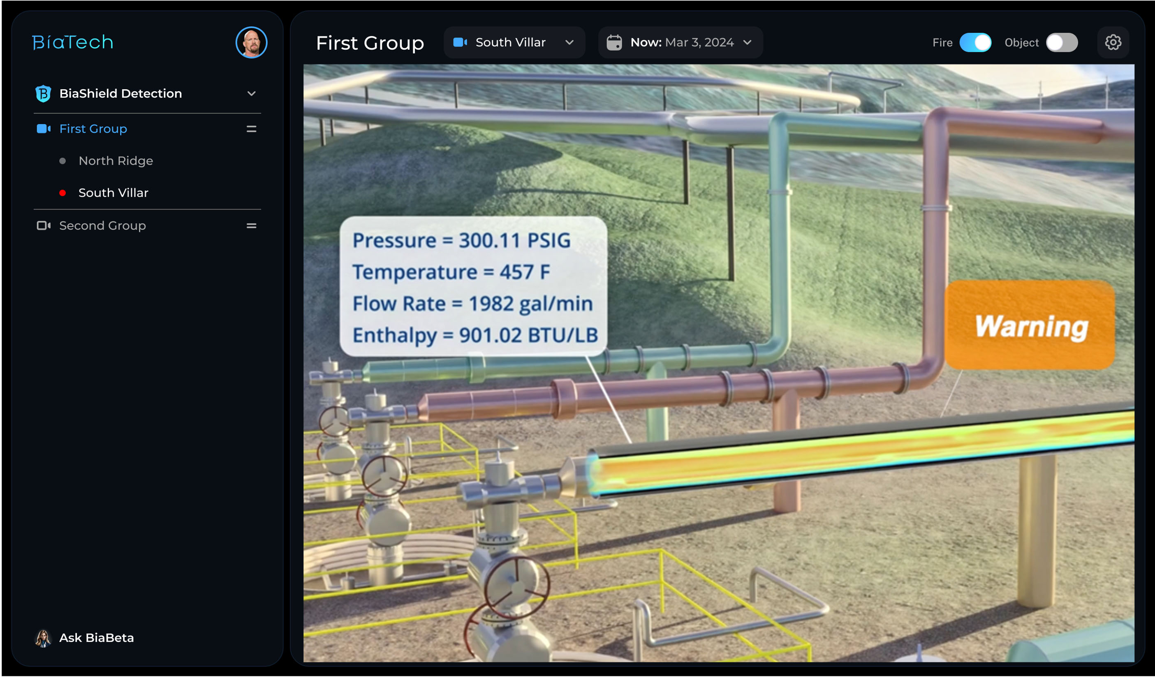
Task: Open the user profile avatar
Action: [x=251, y=43]
